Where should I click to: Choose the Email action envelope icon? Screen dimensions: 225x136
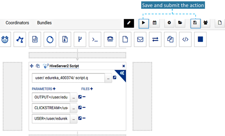coord(140,39)
